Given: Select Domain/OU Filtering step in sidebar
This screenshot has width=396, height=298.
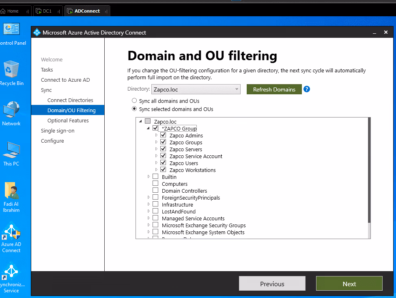Looking at the screenshot, I should pyautogui.click(x=68, y=110).
